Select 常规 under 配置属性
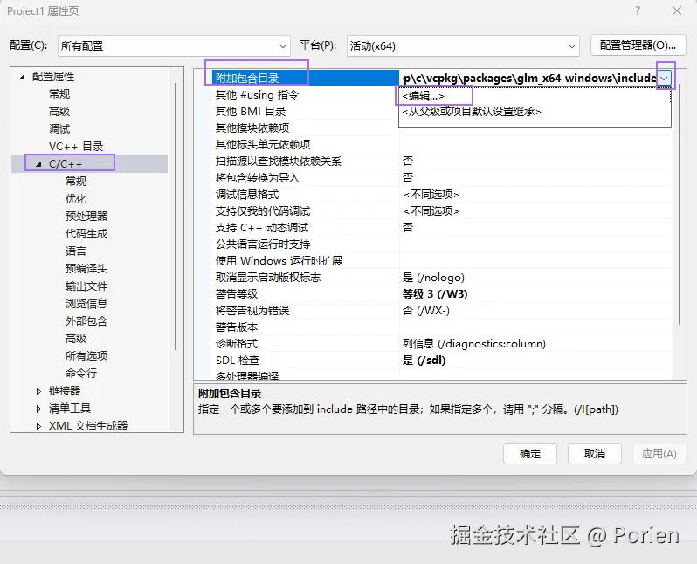This screenshot has height=564, width=697. click(x=59, y=94)
